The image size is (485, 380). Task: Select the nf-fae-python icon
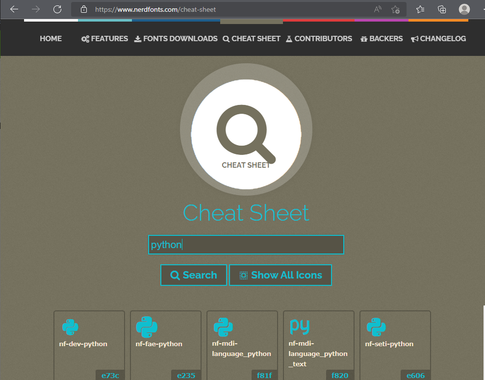147,327
